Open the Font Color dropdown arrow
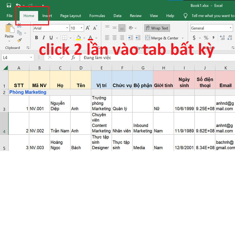 (x=96, y=38)
